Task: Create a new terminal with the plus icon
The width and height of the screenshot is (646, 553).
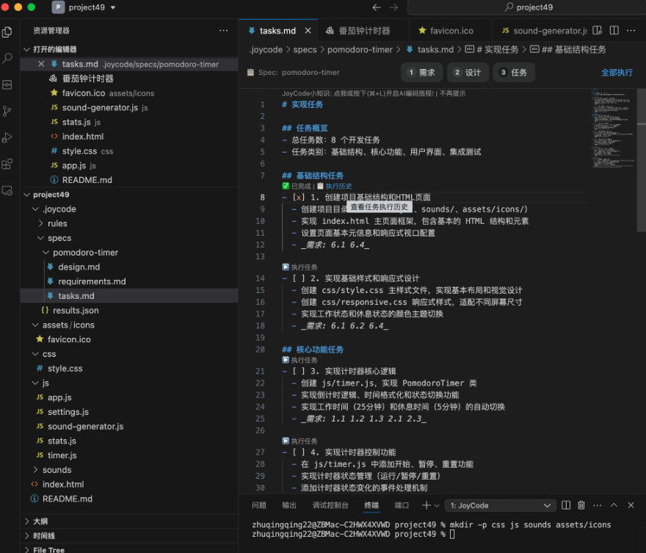Action: click(x=428, y=505)
